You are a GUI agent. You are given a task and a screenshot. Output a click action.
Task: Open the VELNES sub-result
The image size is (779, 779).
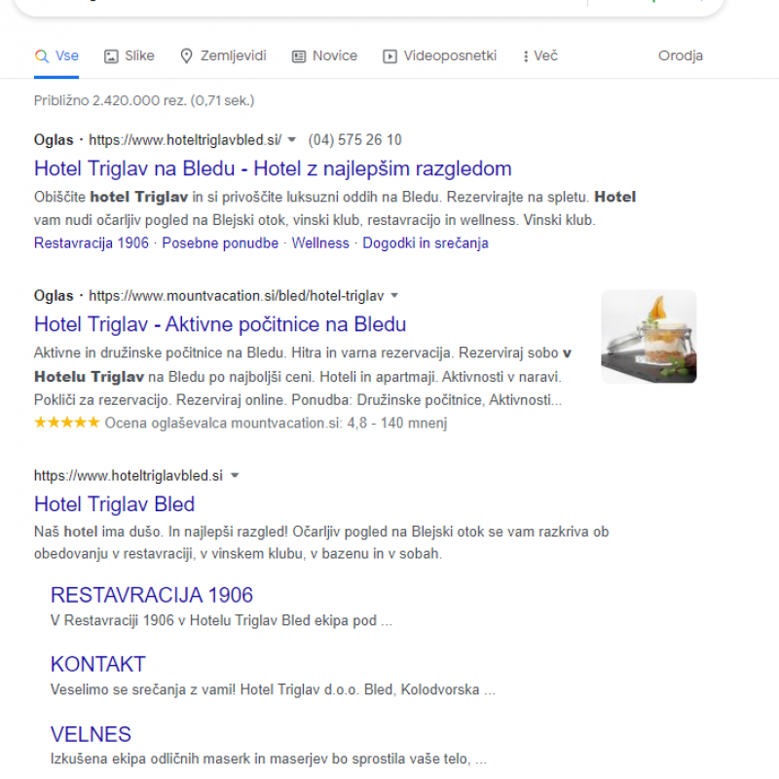[x=91, y=734]
